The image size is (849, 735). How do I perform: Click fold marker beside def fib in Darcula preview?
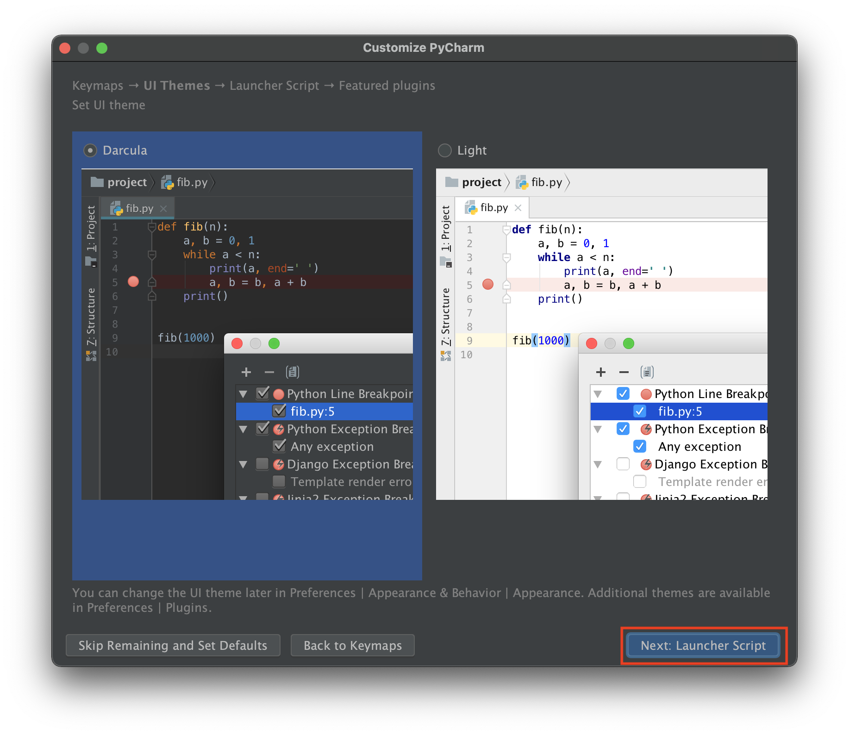click(152, 227)
